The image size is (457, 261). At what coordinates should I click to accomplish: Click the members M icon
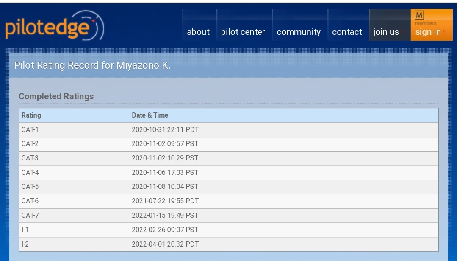coord(419,15)
